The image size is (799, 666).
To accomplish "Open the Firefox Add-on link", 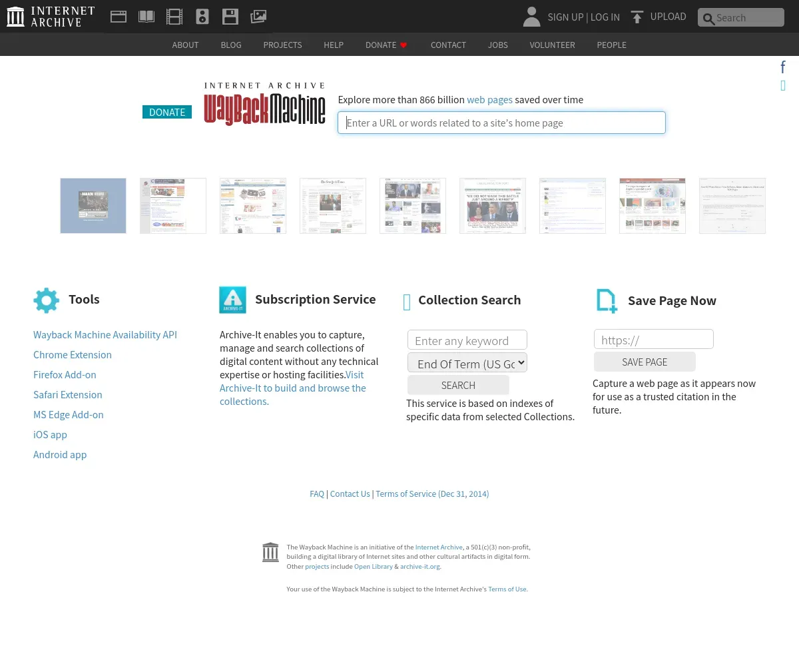I will point(65,375).
